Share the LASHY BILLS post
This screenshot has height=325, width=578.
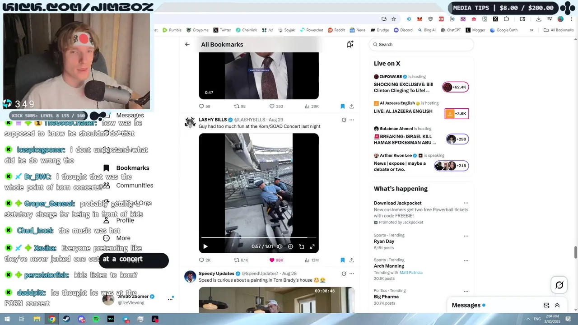(x=352, y=260)
